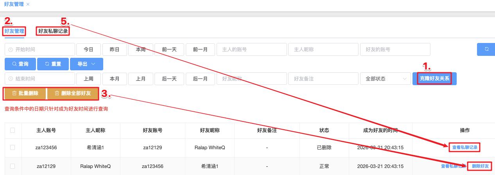Click the 克隆好友关系 button

pos(434,79)
